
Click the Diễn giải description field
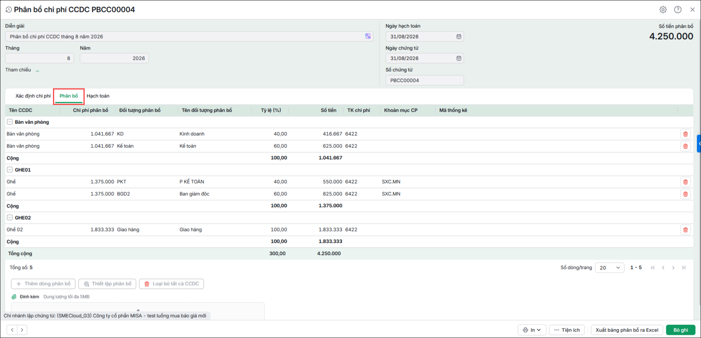tap(189, 36)
